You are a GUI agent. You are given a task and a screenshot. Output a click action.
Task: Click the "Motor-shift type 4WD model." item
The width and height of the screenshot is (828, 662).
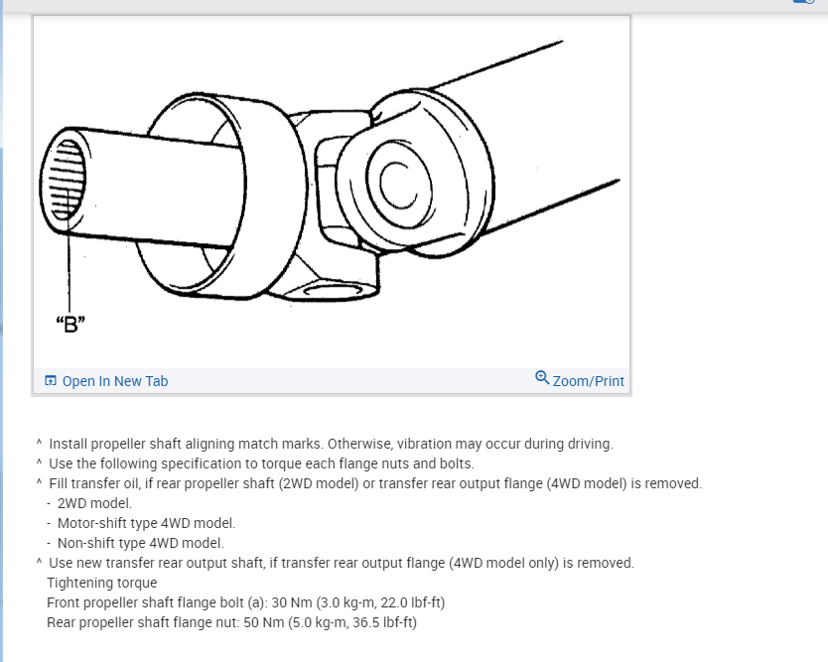coord(146,524)
